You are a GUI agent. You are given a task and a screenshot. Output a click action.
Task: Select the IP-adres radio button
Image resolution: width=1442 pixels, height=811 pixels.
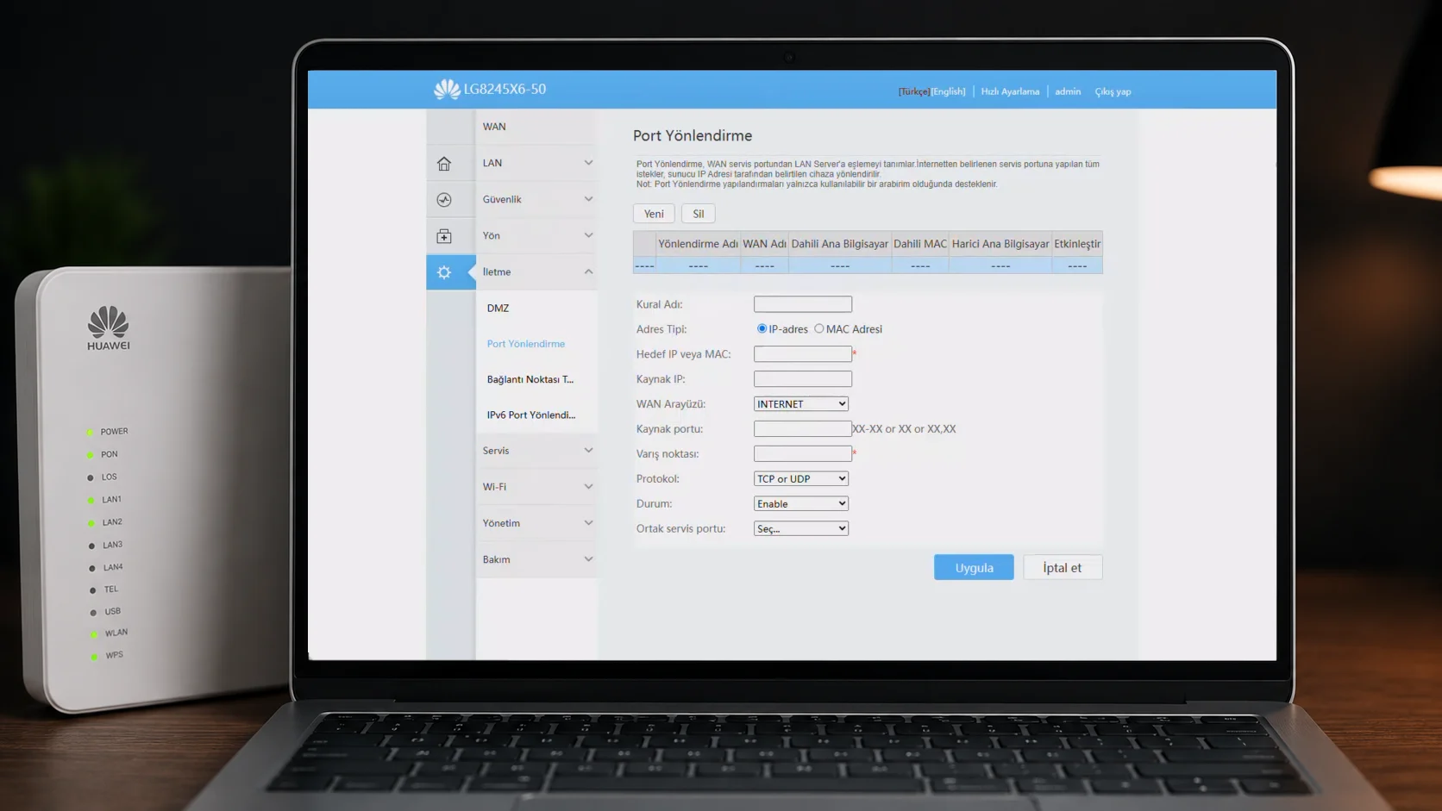tap(762, 328)
